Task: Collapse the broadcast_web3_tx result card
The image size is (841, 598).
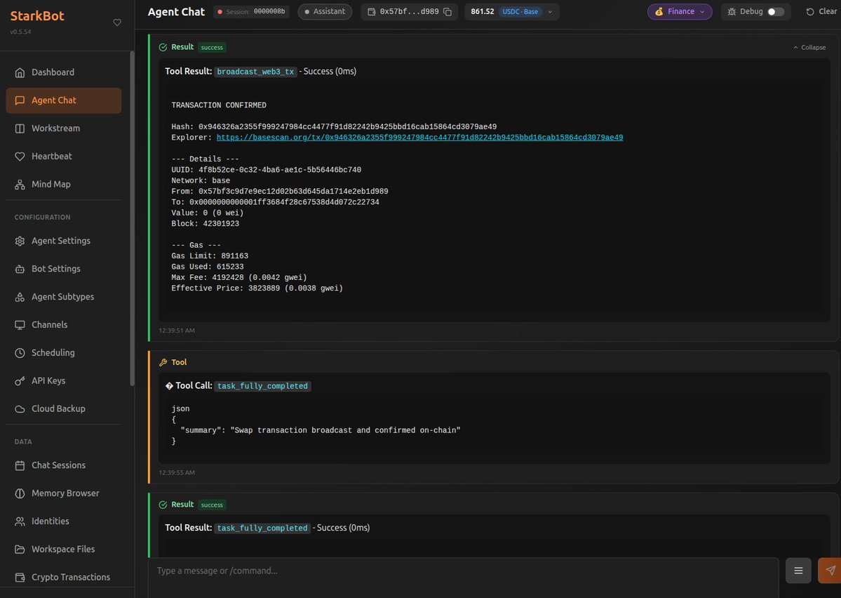Action: click(808, 47)
